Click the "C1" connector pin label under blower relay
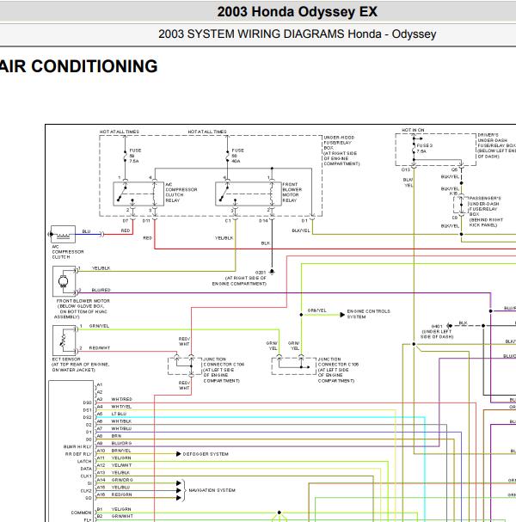 (228, 221)
